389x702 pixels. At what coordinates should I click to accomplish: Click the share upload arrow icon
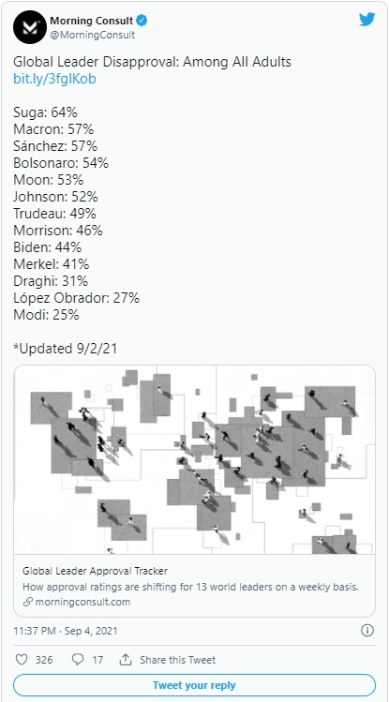[126, 660]
